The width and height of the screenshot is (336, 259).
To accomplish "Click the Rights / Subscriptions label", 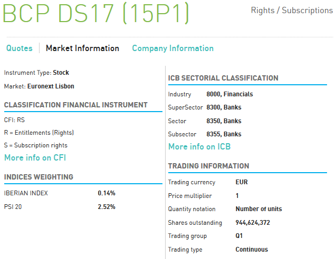I will click(291, 11).
